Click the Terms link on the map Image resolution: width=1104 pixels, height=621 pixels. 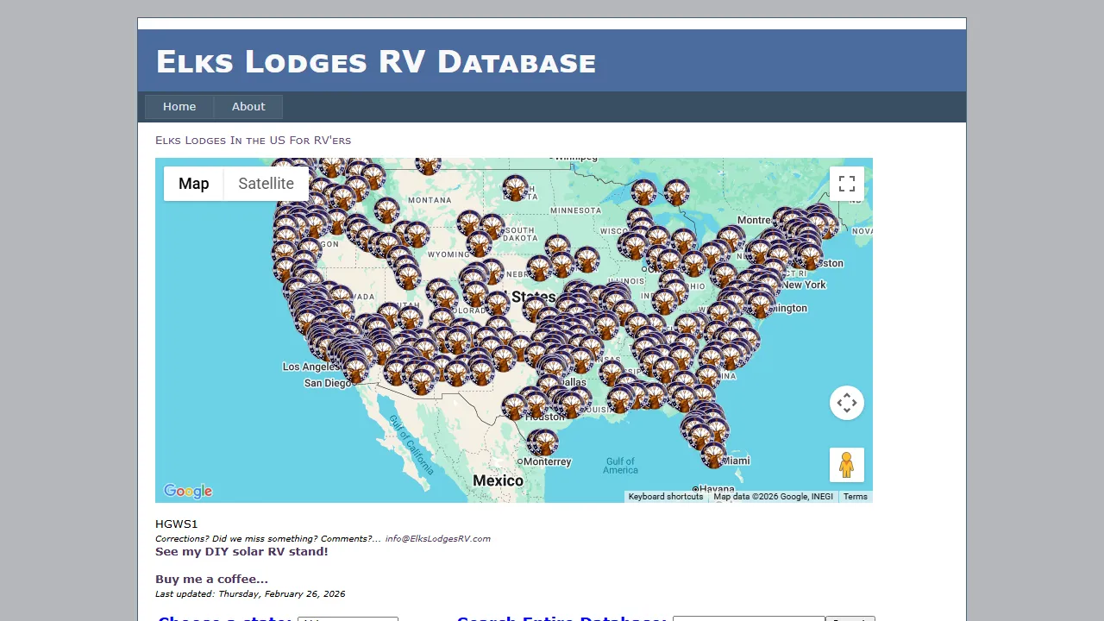click(x=855, y=496)
